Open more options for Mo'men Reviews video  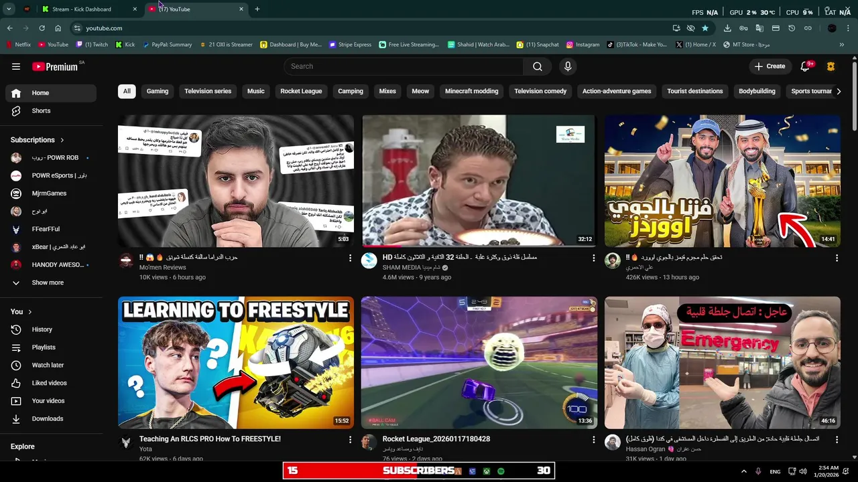pos(350,258)
